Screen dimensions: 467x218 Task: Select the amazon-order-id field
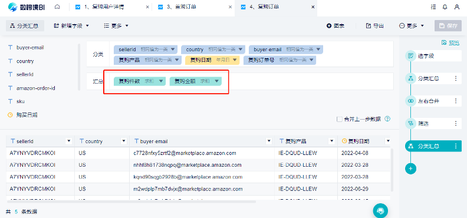36,88
